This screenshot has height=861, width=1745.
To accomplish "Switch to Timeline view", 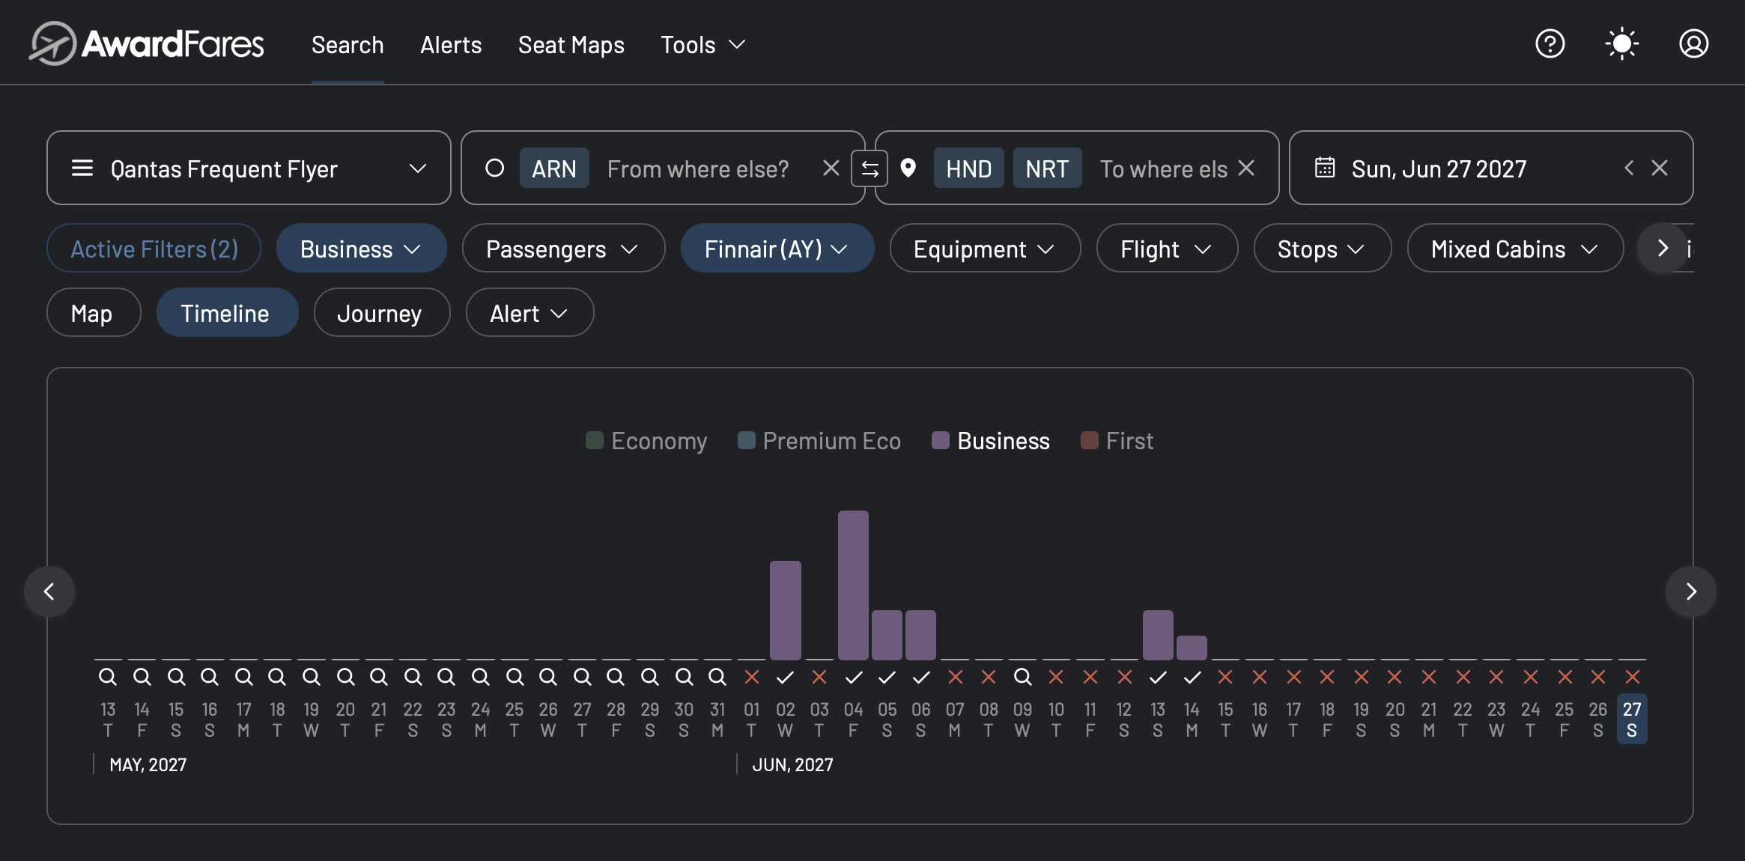I will (x=227, y=313).
